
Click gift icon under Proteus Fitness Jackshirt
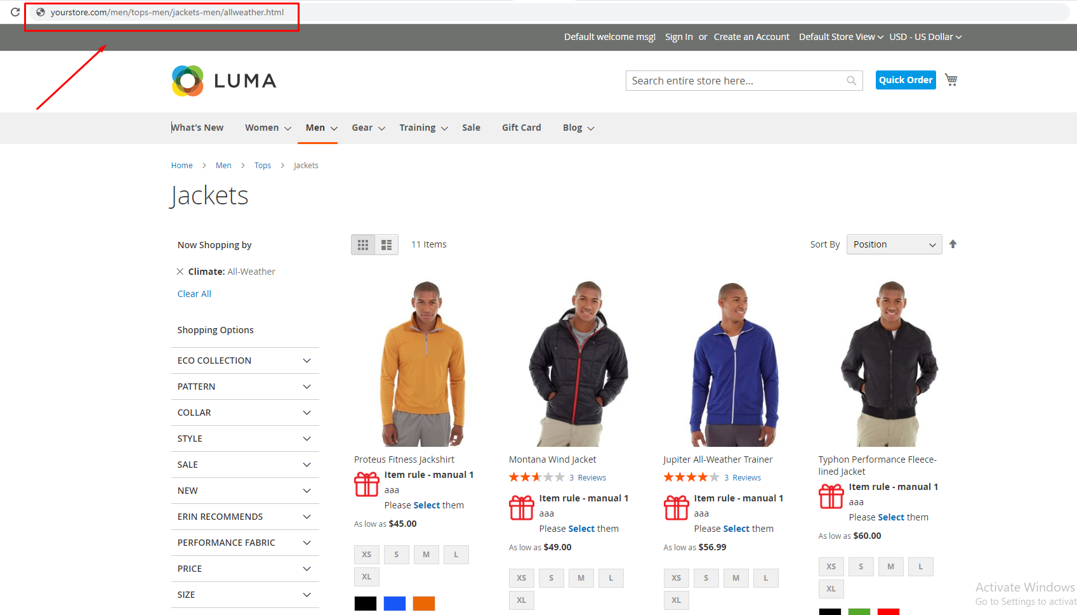367,484
